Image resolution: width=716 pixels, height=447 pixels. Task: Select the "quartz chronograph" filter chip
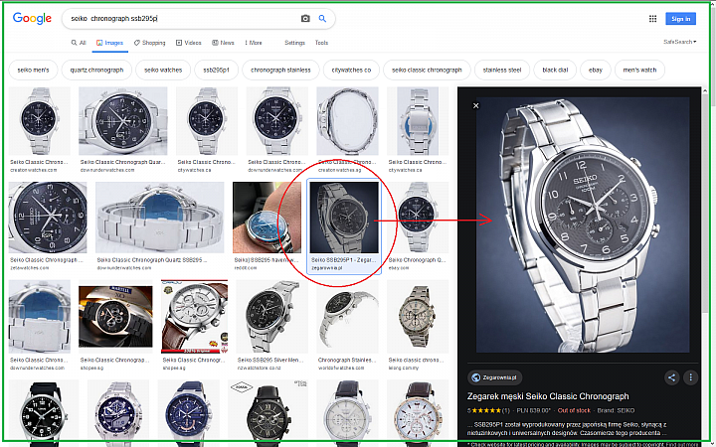pyautogui.click(x=96, y=70)
